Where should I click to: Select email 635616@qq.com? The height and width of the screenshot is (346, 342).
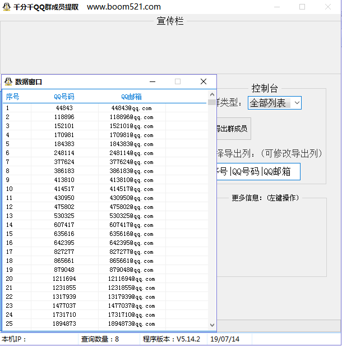[131, 234]
